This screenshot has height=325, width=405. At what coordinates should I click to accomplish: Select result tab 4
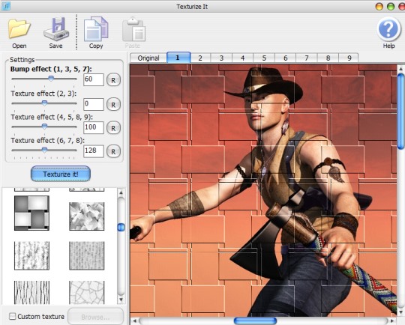(x=243, y=58)
